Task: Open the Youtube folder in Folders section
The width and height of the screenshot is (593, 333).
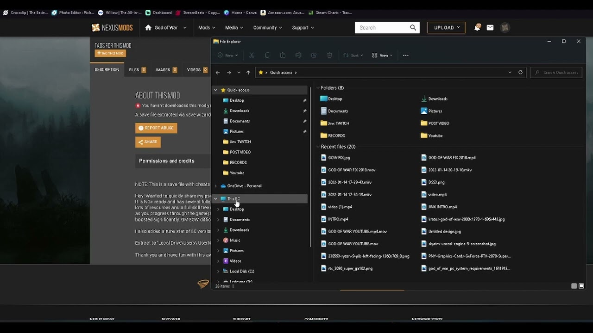Action: pos(431,136)
